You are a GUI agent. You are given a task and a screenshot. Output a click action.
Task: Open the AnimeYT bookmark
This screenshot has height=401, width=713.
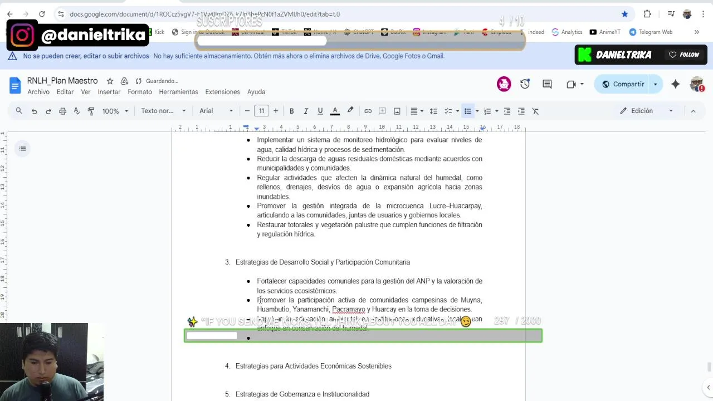pyautogui.click(x=605, y=32)
